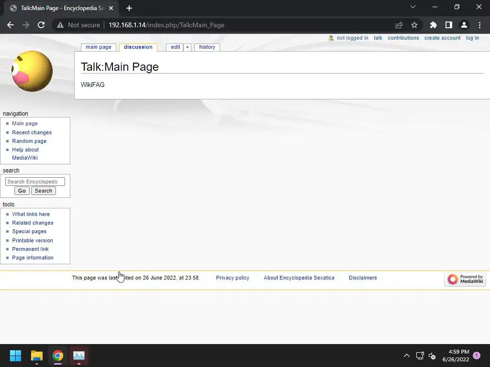Open Special pages link
This screenshot has height=367, width=490.
[29, 232]
